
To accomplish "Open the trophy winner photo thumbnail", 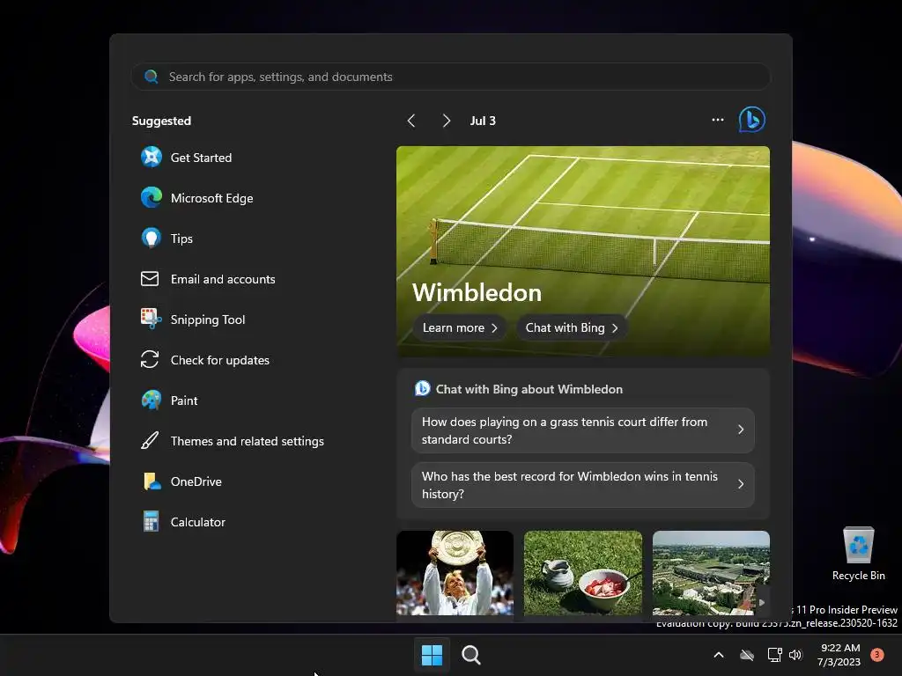I will point(455,572).
